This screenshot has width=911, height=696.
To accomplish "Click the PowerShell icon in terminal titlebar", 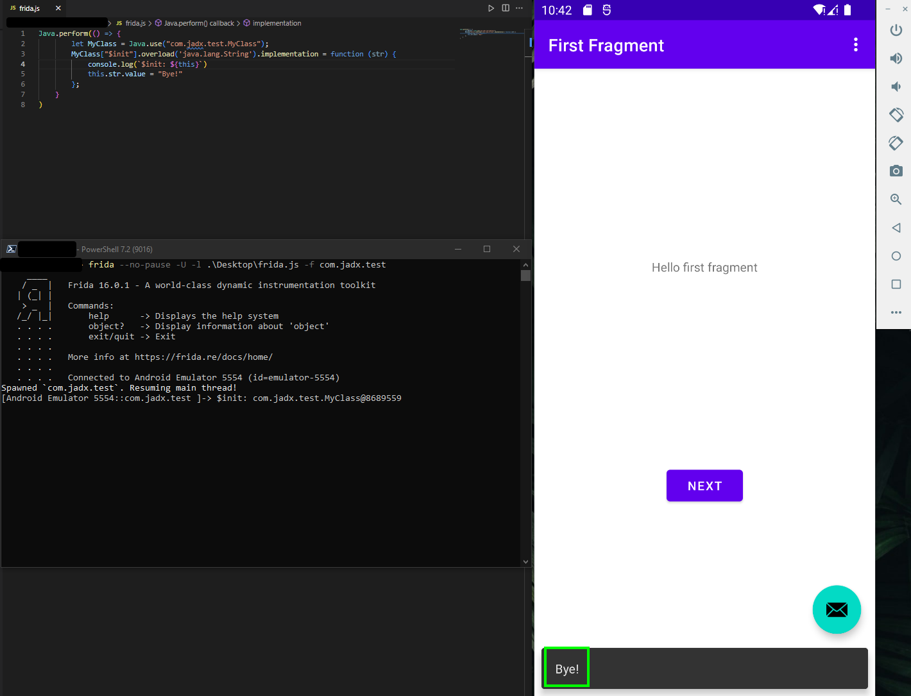I will [x=11, y=248].
